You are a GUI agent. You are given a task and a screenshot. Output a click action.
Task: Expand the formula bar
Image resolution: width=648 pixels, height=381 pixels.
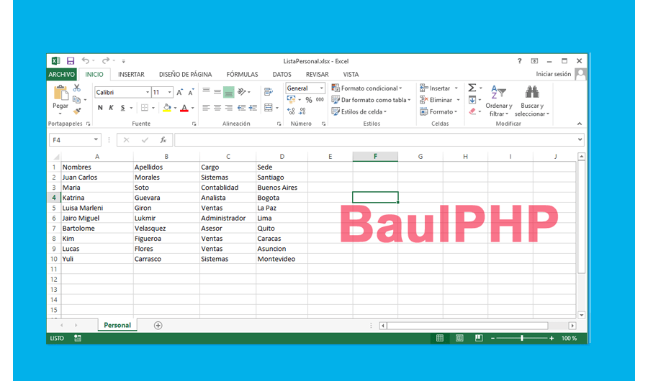click(x=580, y=139)
